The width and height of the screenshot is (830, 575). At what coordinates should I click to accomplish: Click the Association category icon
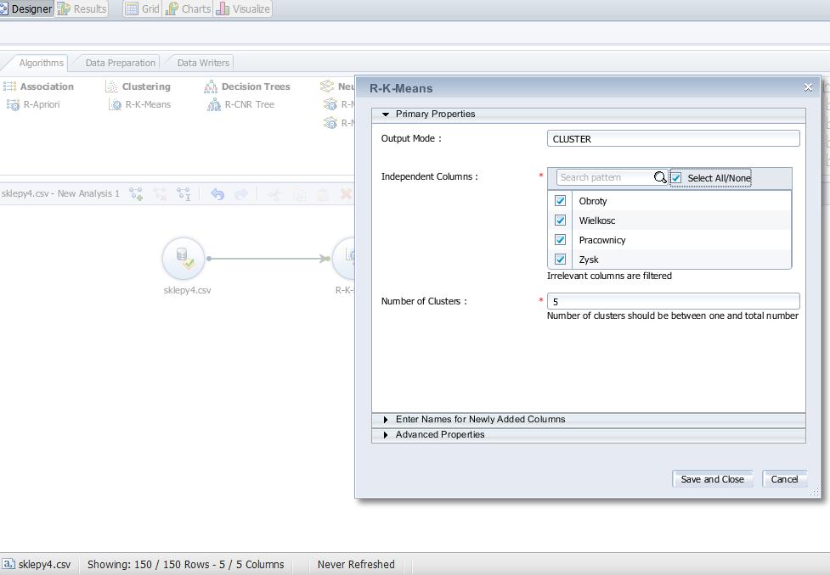click(x=9, y=87)
